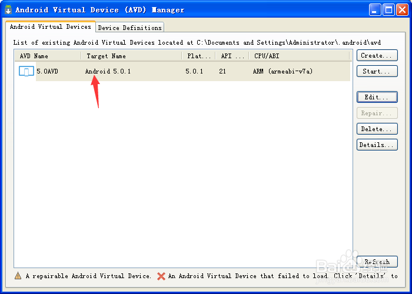Click the 5.0AVD device icon
Image resolution: width=412 pixels, height=294 pixels.
point(26,71)
